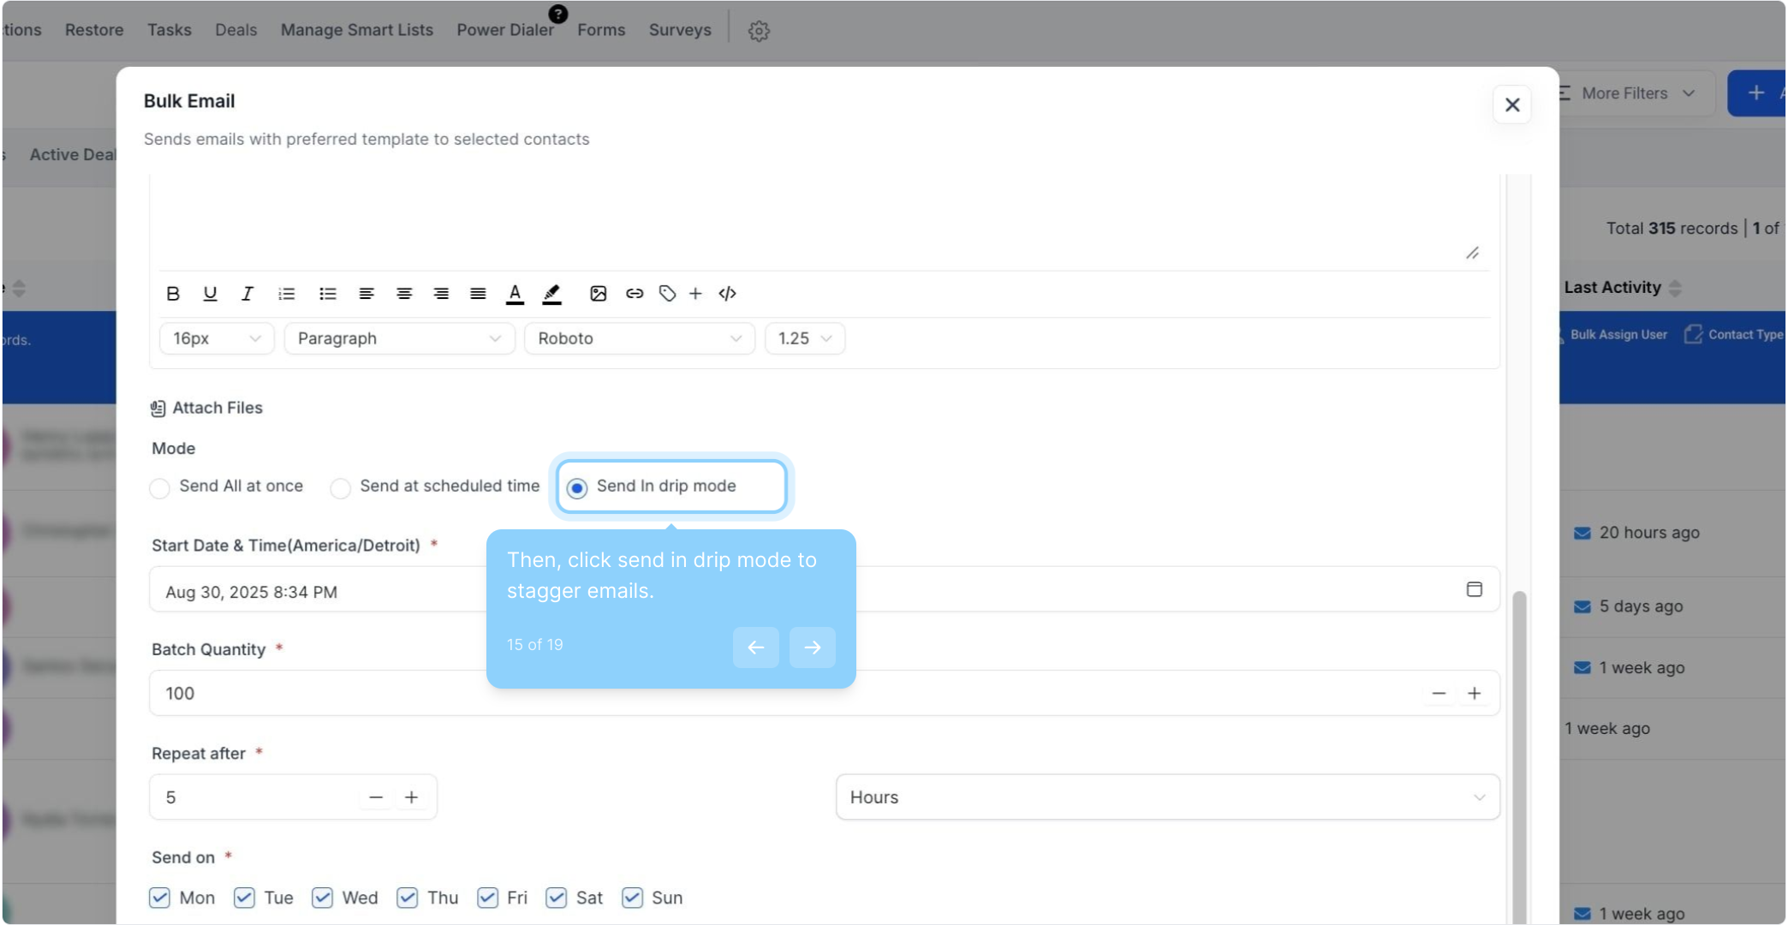Select the Send All at once radio button
Viewport: 1788px width, 925px height.
pos(160,488)
